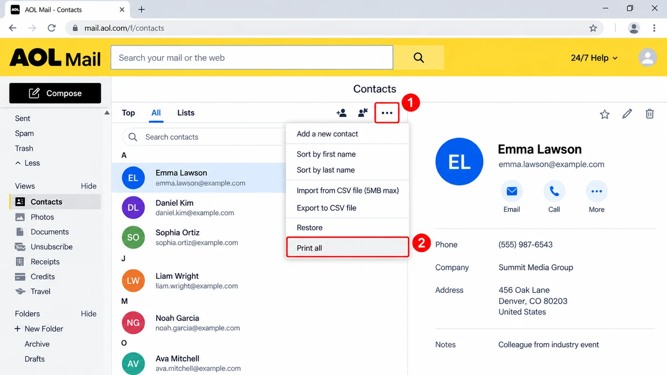
Task: Click Print all in the menu
Action: [x=347, y=247]
